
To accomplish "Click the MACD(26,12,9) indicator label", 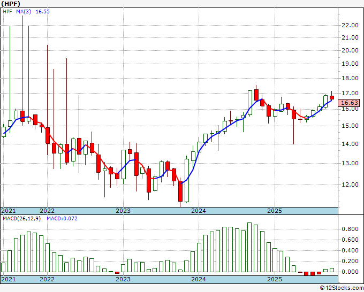I will point(21,219).
